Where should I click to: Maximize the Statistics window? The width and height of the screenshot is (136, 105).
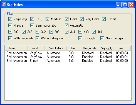click(x=125, y=4)
